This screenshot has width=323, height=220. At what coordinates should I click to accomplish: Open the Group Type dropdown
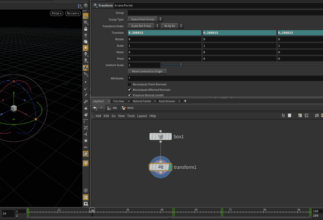point(145,19)
